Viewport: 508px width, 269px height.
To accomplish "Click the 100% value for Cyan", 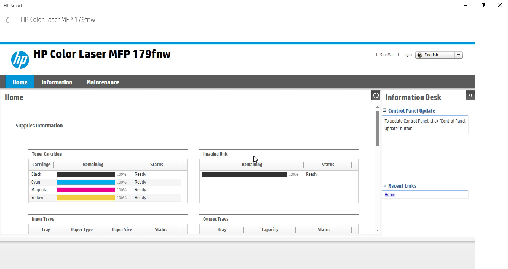I will [x=122, y=182].
